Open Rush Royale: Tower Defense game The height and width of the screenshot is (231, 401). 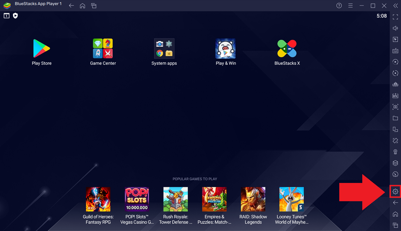point(176,199)
